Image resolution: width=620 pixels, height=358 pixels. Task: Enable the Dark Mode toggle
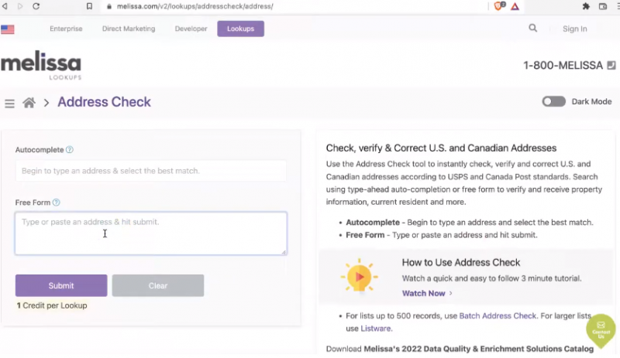point(553,101)
